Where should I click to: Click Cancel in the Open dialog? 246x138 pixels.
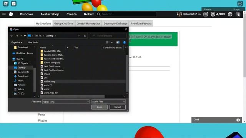118,107
